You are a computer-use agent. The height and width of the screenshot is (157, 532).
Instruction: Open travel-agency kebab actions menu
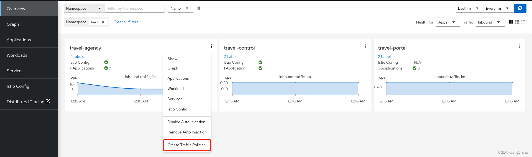pos(211,46)
